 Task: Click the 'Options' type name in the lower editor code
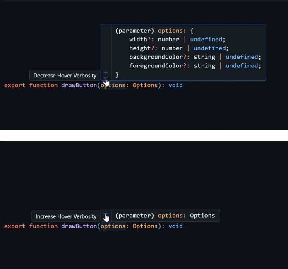coord(145,226)
